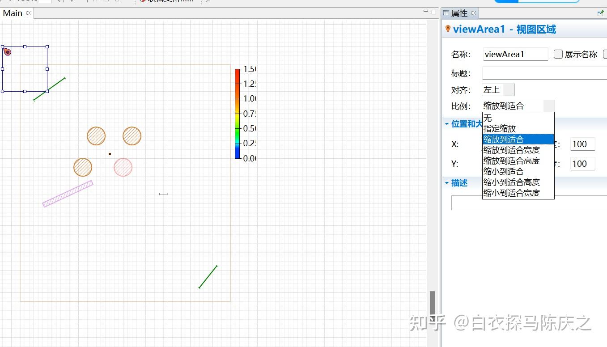Click the width field next to X

point(583,144)
